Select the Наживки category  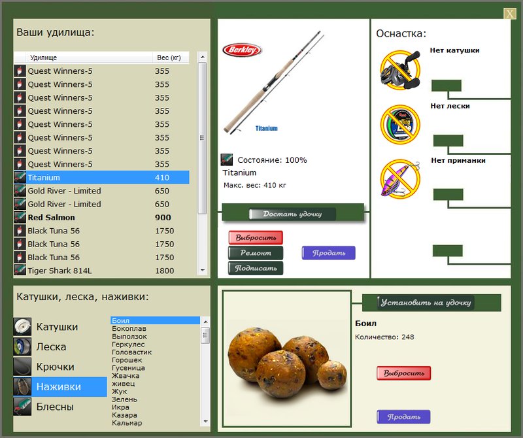(x=60, y=386)
